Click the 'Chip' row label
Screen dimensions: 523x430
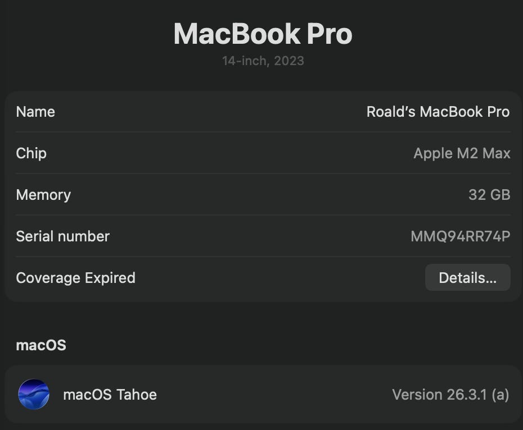(x=31, y=154)
